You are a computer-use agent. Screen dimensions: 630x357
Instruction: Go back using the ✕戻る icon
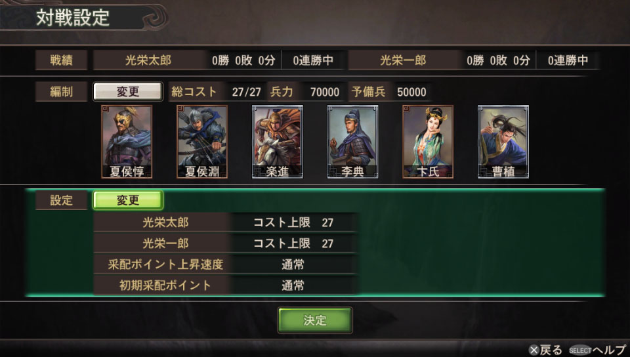(x=545, y=350)
